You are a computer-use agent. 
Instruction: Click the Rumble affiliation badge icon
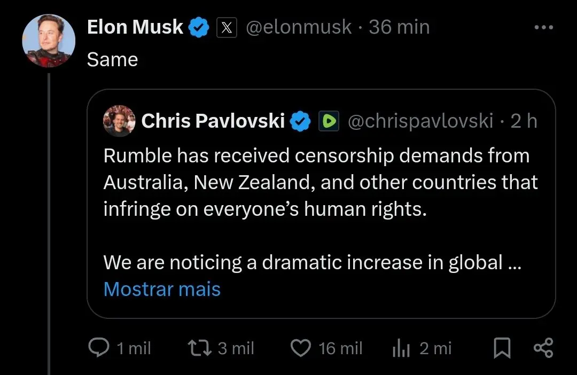coord(328,122)
